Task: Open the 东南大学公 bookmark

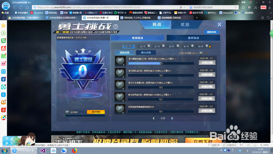Action: pyautogui.click(x=106, y=13)
